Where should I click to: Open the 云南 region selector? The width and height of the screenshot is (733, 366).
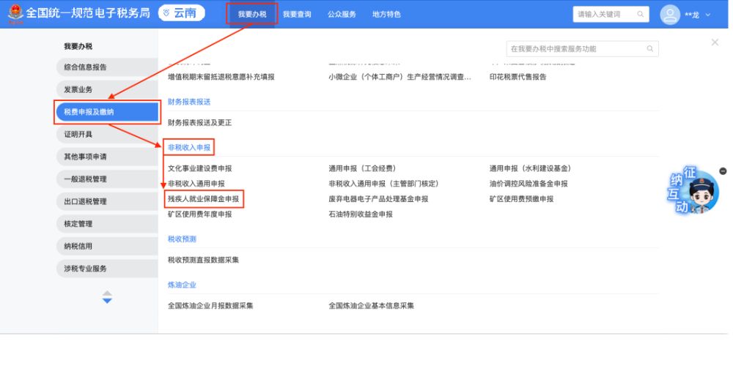point(182,14)
